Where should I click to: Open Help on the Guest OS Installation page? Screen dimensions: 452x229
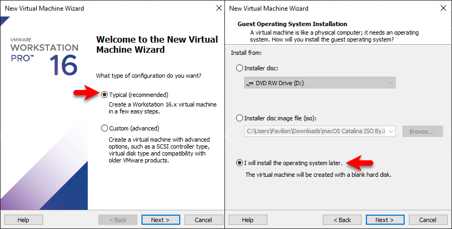pyautogui.click(x=248, y=220)
